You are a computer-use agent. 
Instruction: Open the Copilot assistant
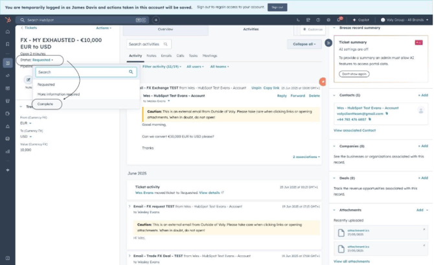point(361,20)
